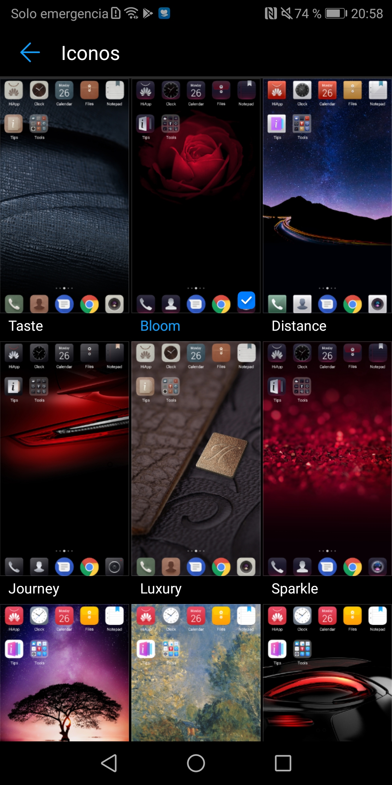Select the Luxury icon theme preview
The height and width of the screenshot is (785, 392).
tap(196, 459)
